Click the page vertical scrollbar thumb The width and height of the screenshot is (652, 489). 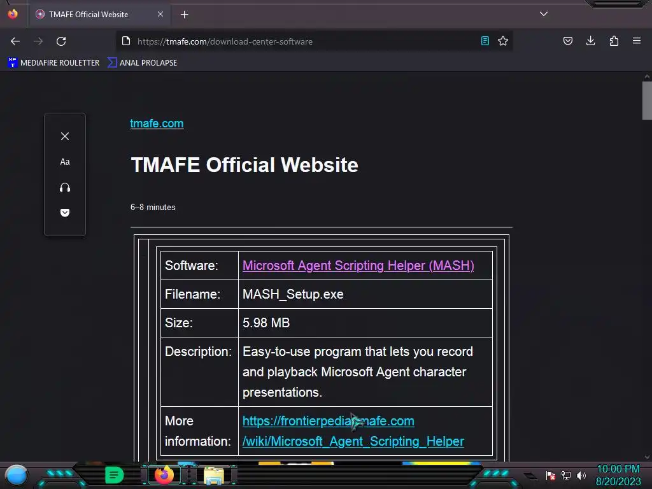[647, 101]
